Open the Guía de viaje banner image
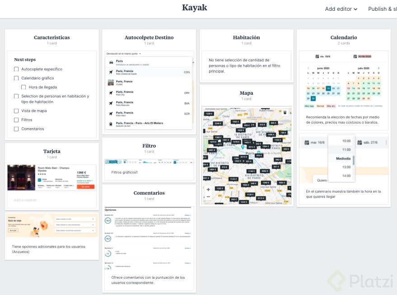This screenshot has height=295, width=397. (52, 225)
